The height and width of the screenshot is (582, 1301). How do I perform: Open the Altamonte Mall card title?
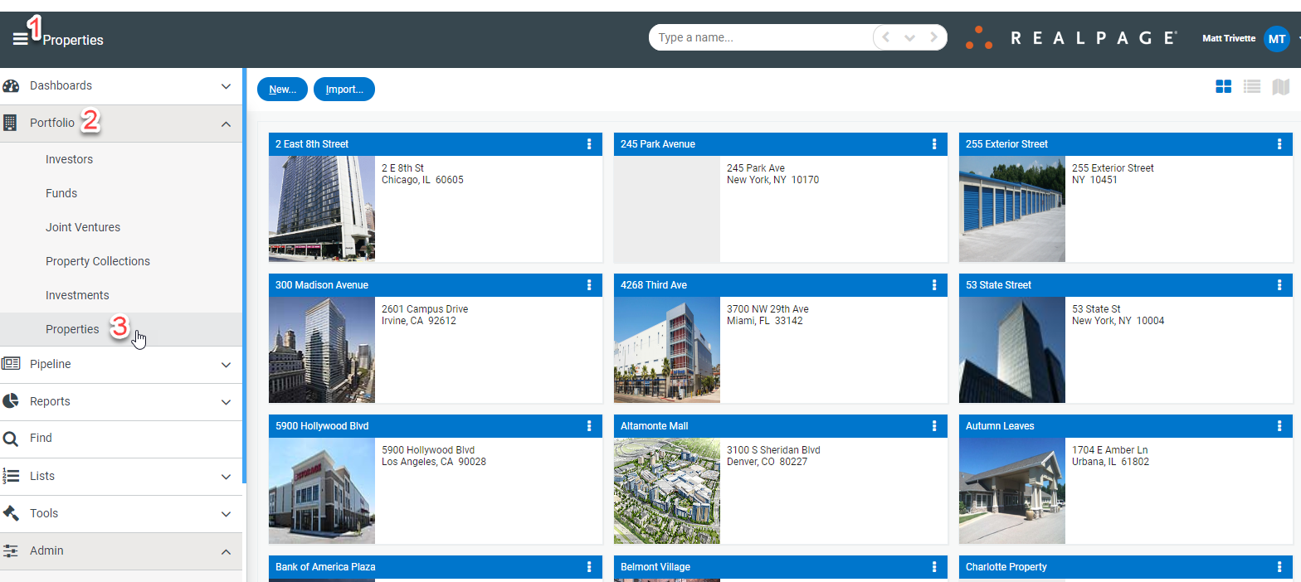(654, 426)
